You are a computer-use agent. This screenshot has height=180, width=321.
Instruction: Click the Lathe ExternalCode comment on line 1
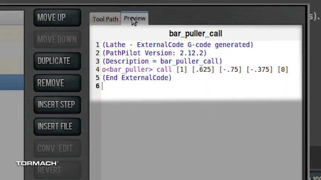coord(177,45)
